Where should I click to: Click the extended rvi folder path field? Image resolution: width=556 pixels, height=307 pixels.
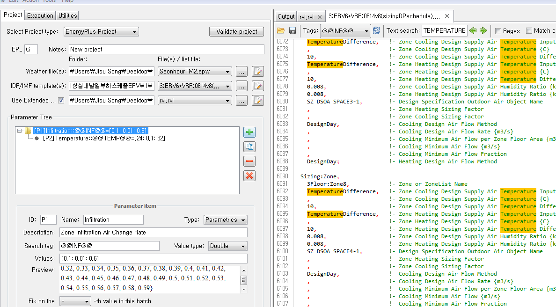pyautogui.click(x=111, y=101)
